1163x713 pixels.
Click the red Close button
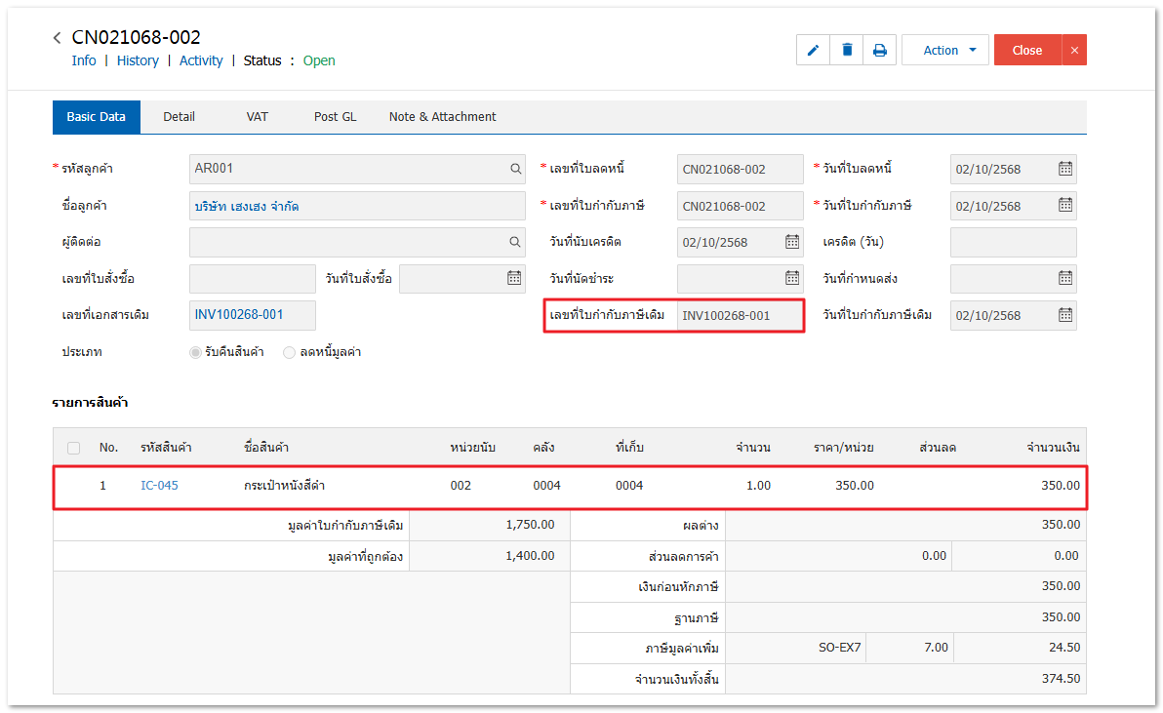pos(1026,50)
